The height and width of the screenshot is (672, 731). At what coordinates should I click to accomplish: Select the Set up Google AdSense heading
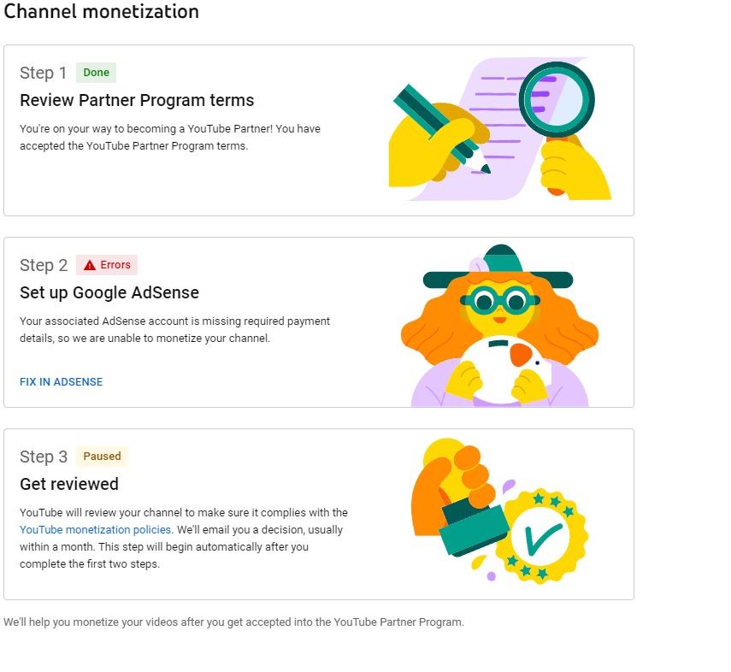tap(109, 292)
